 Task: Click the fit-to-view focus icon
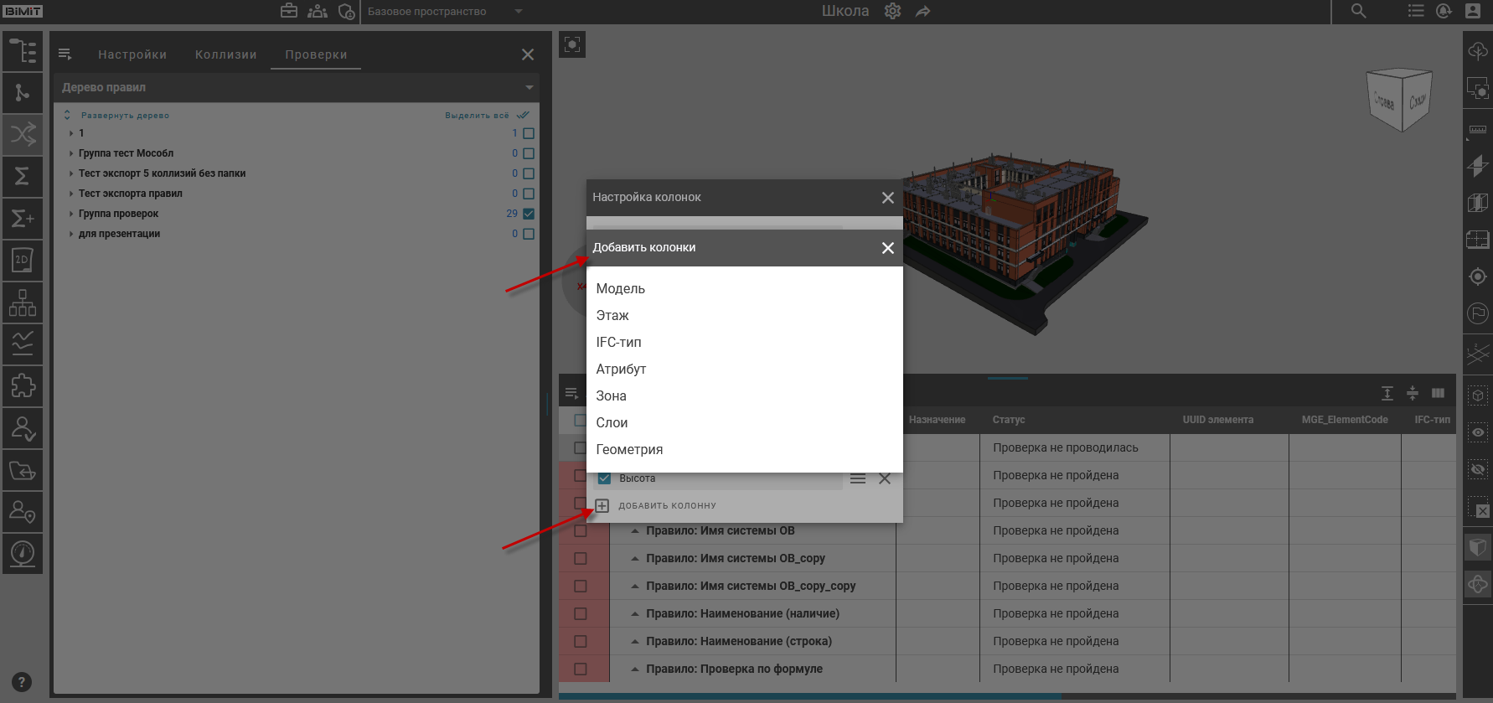tap(572, 44)
